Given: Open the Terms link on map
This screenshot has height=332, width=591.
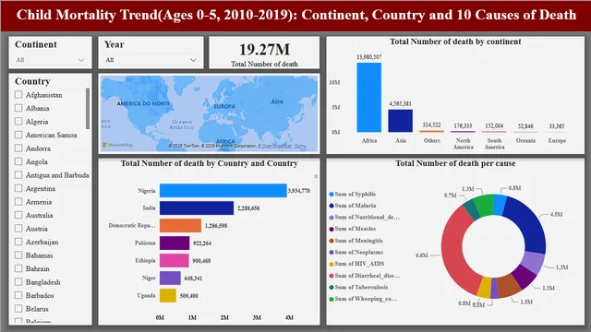Looking at the screenshot, I should point(300,146).
